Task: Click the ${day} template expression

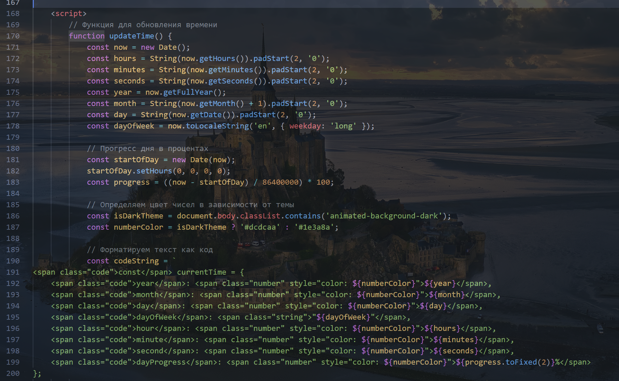Action: tap(433, 306)
